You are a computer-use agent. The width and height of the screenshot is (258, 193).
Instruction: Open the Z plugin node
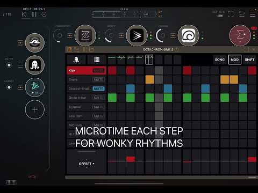click(85, 35)
